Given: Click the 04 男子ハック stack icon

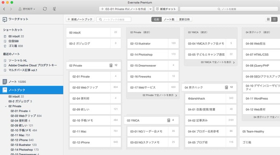Looking at the screenshot, I should coord(226,87).
